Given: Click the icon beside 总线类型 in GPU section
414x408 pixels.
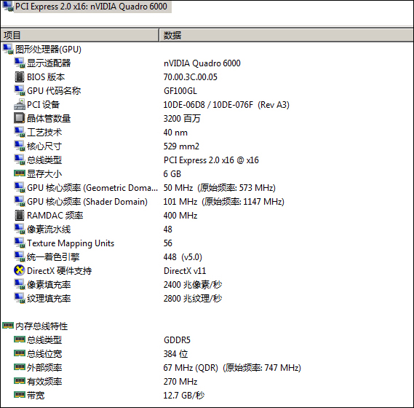Looking at the screenshot, I should (20, 160).
